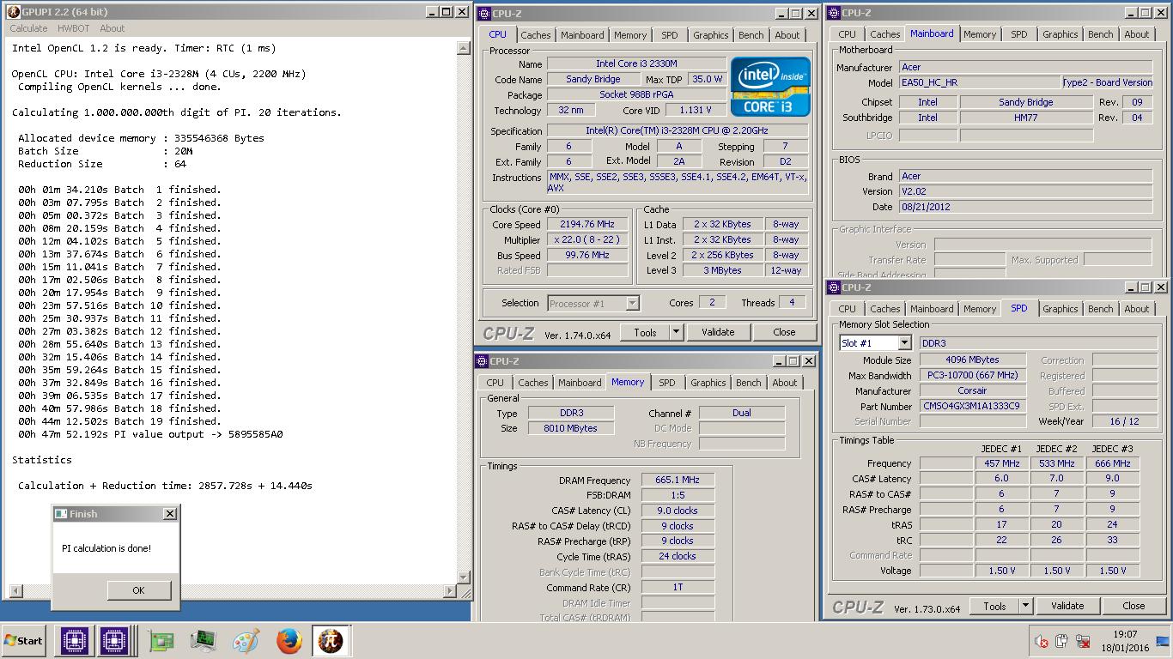Switch to SPD tab in Memory window
1173x659 pixels.
point(667,383)
